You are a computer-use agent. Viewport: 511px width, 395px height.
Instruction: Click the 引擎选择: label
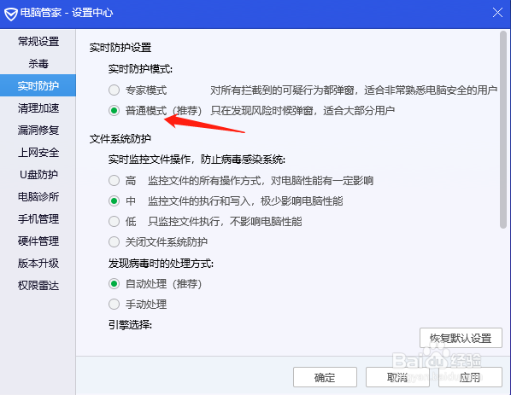[130, 325]
